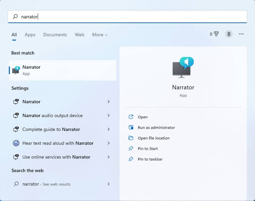The height and width of the screenshot is (201, 255).
Task: Open the Web search tab
Action: [x=80, y=35]
